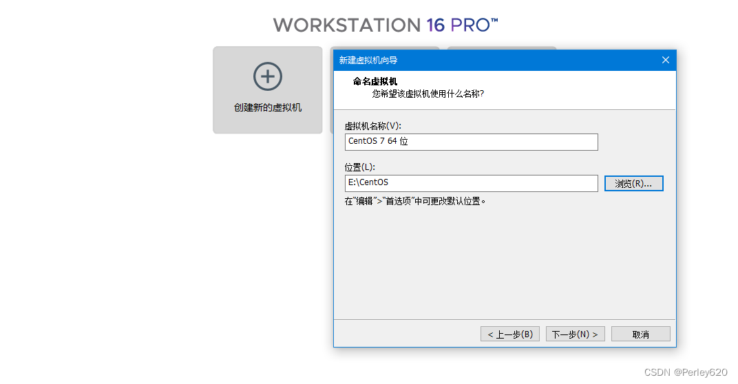Go back with 上一步(B) button
Screen dimensions: 738x384
[509, 334]
